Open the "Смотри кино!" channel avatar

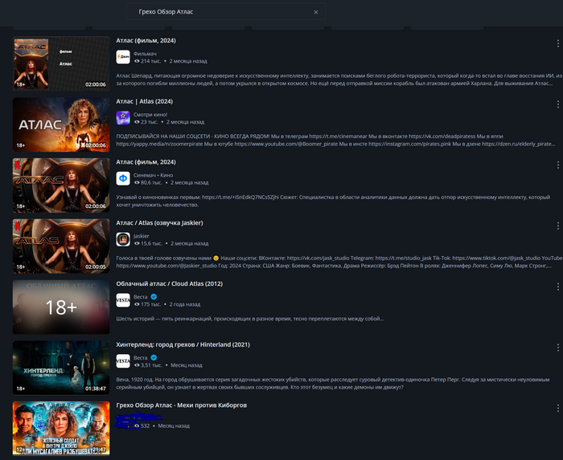click(x=123, y=118)
